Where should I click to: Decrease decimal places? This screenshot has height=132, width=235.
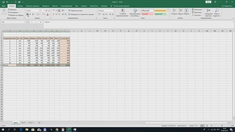click(x=113, y=14)
